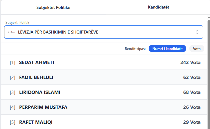Click candidate number [5] marker
210x129 pixels.
13,122
